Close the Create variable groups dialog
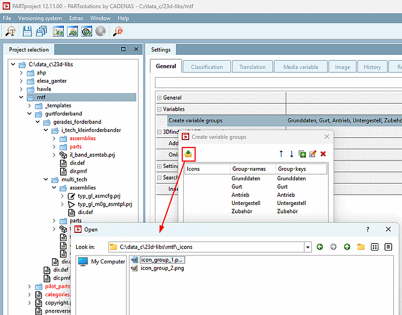Viewport: 402px width, 315px height. [x=326, y=137]
